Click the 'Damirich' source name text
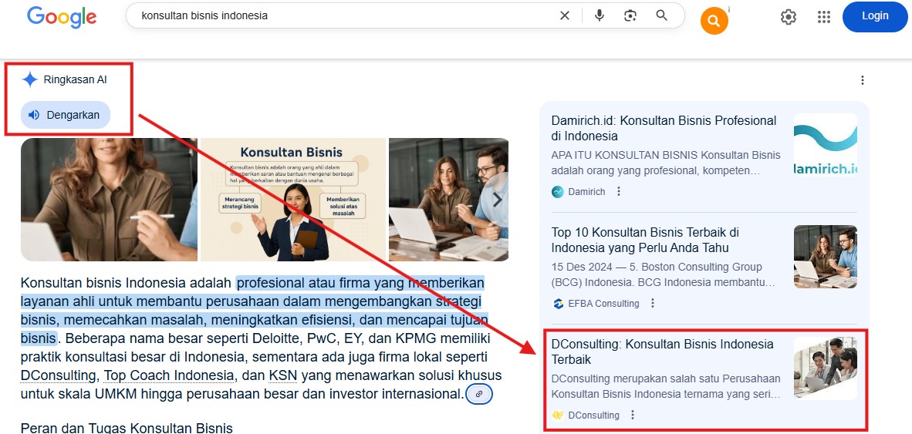The height and width of the screenshot is (434, 912). coord(586,192)
